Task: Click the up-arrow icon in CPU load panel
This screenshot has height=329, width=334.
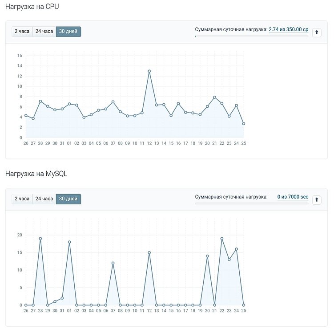Action: click(317, 32)
